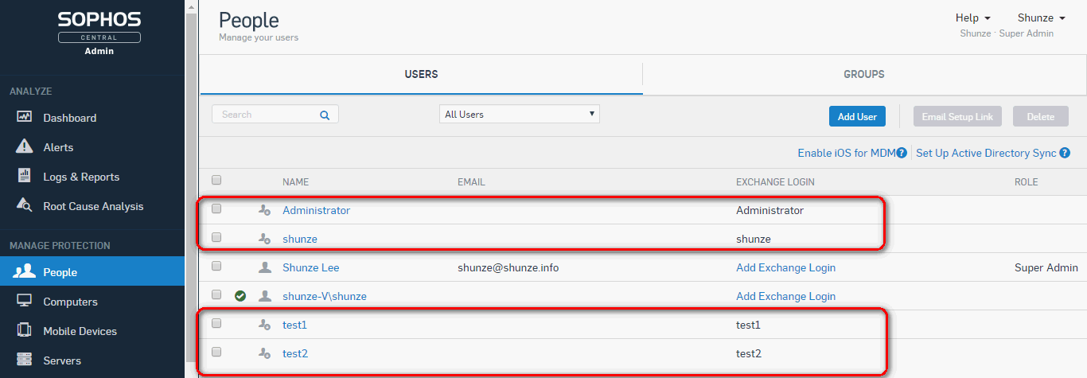The width and height of the screenshot is (1087, 378).
Task: Click user icon in Shunze Lee row
Action: (x=264, y=267)
